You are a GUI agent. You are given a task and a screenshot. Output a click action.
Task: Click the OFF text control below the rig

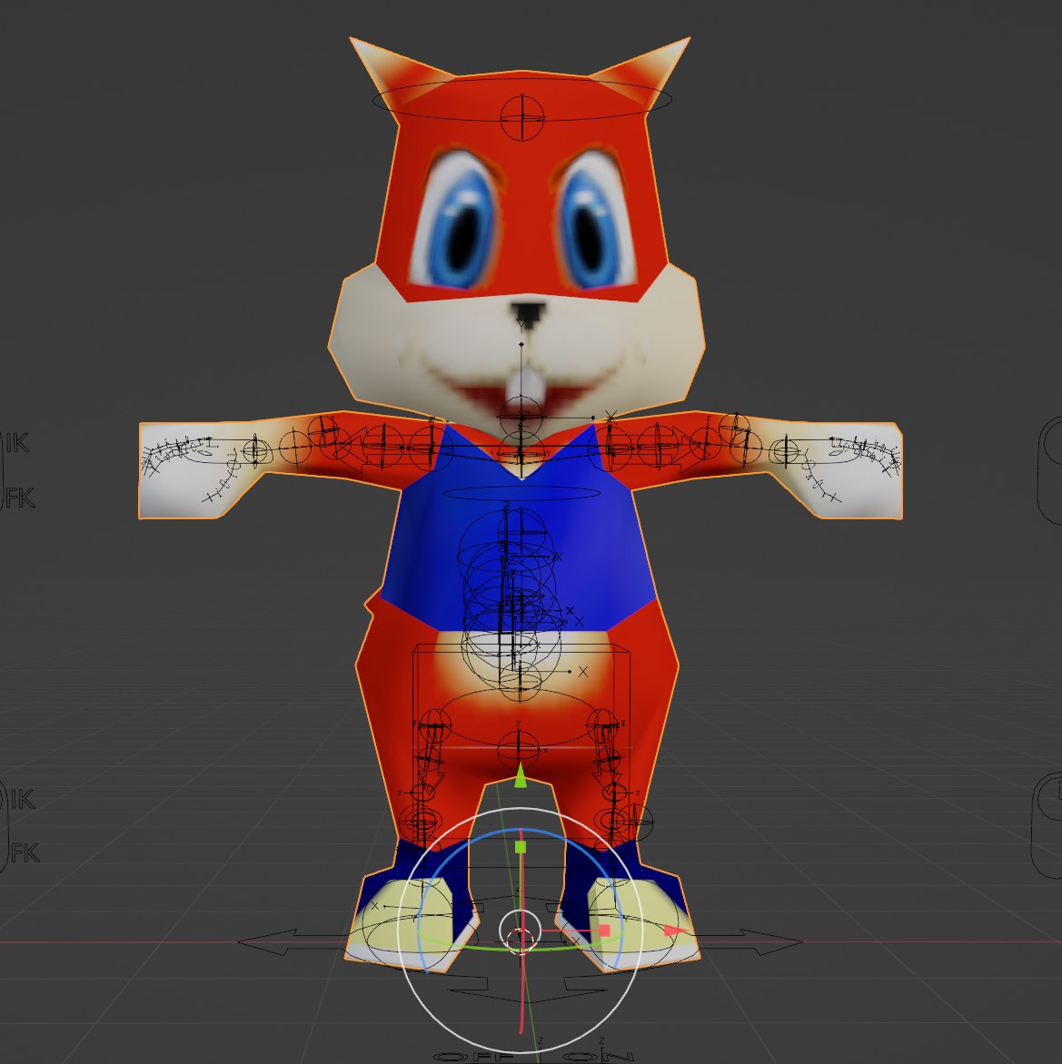coord(474,1058)
